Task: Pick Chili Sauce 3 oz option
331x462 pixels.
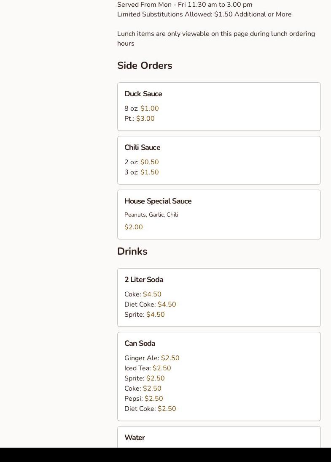Action: tap(142, 172)
